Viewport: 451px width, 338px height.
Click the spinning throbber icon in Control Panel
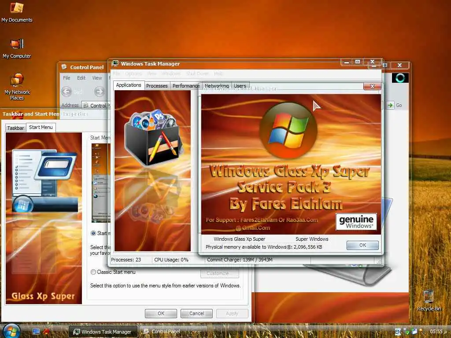pos(400,77)
